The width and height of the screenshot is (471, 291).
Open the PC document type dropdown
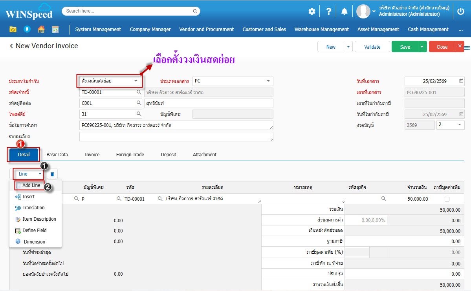(x=268, y=81)
